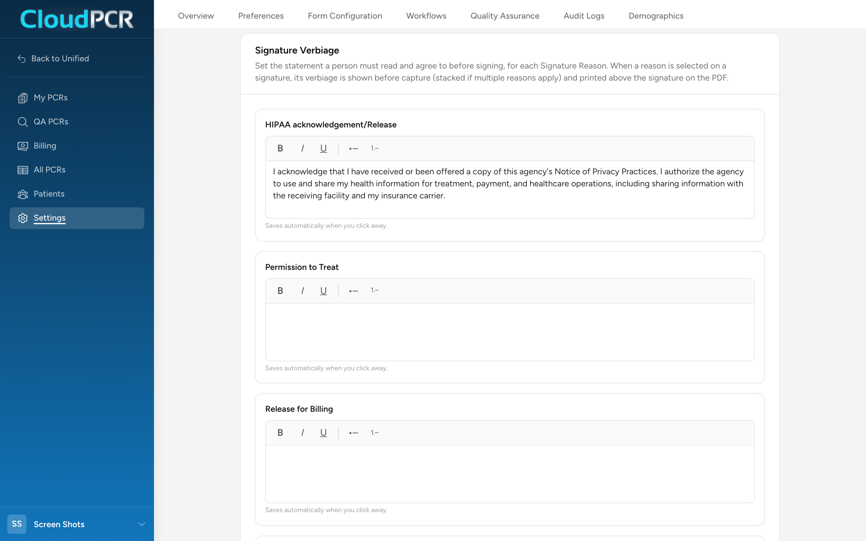Toggle bold in Release for Billing editor
Viewport: 866px width, 541px height.
tap(280, 432)
